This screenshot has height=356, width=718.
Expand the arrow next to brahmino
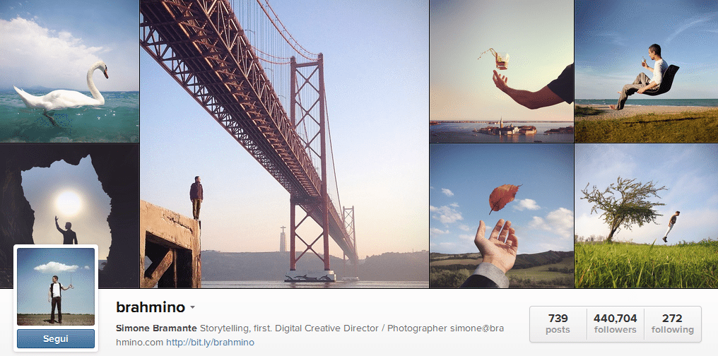pos(192,308)
